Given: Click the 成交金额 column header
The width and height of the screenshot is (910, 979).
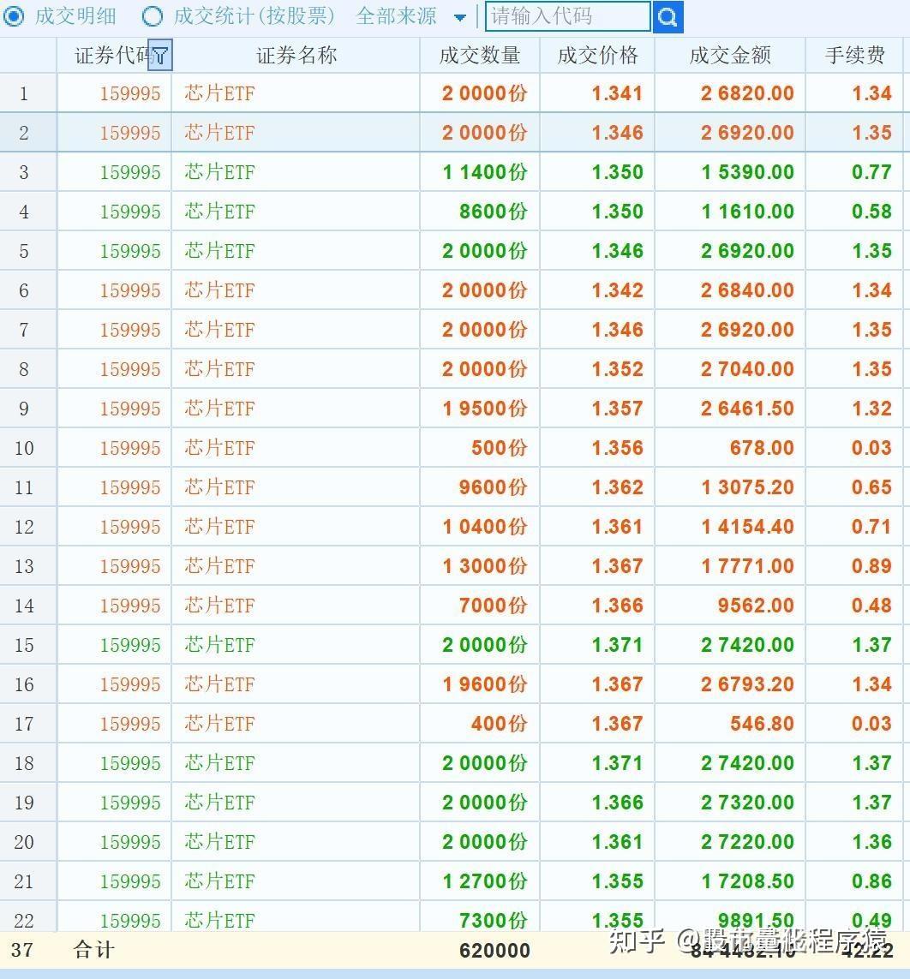Looking at the screenshot, I should click(730, 56).
